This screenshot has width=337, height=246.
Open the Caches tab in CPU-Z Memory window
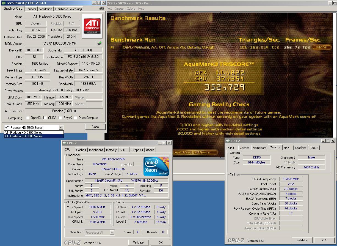click(245, 148)
